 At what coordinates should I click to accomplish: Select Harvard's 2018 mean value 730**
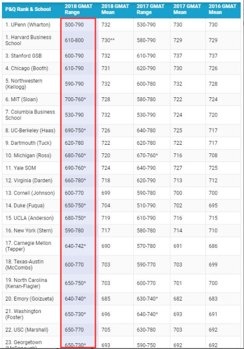point(108,40)
